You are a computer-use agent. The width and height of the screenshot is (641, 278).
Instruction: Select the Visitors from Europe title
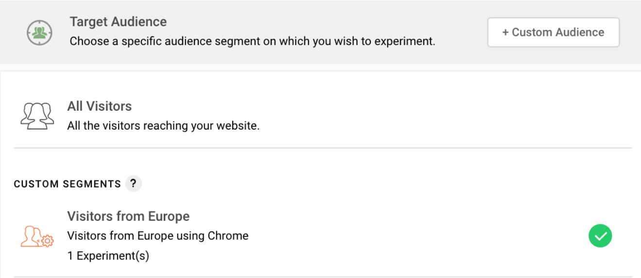[128, 216]
